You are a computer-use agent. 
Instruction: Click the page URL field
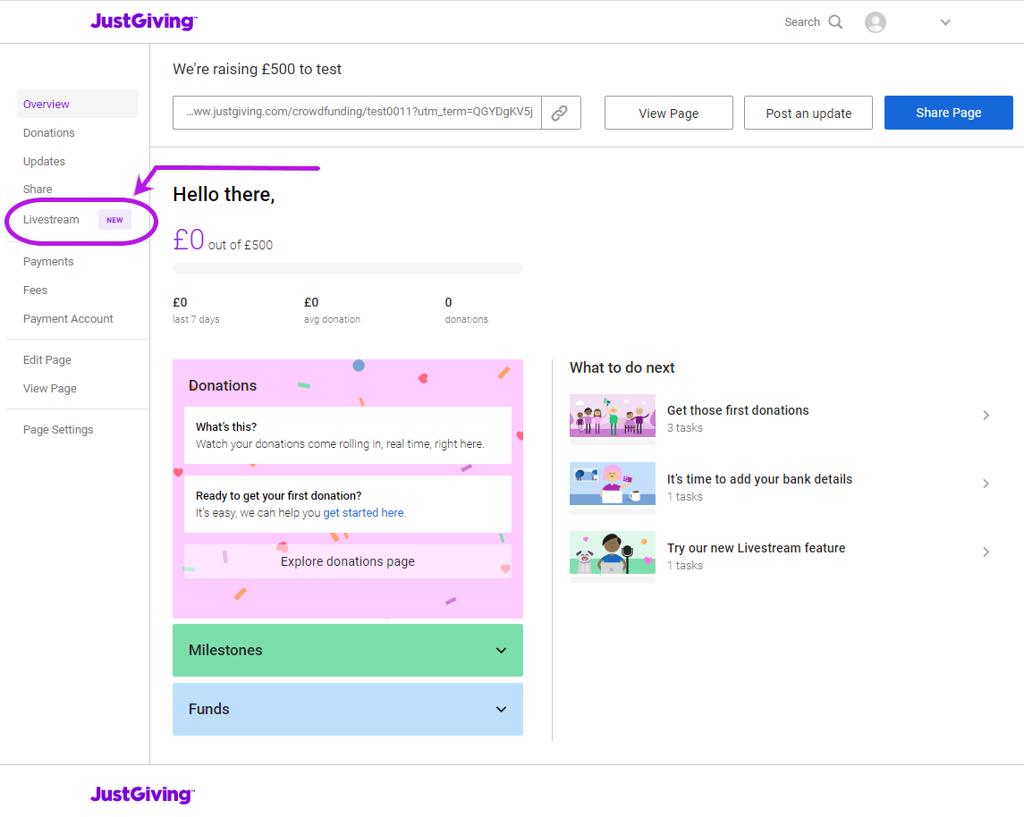click(357, 113)
